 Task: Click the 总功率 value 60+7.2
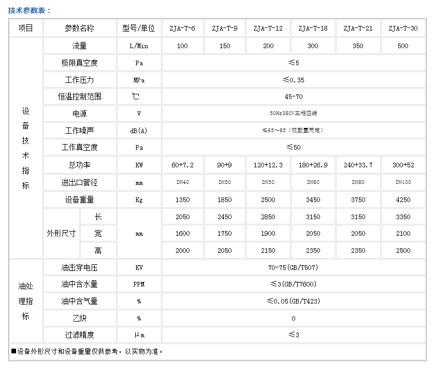pos(182,165)
